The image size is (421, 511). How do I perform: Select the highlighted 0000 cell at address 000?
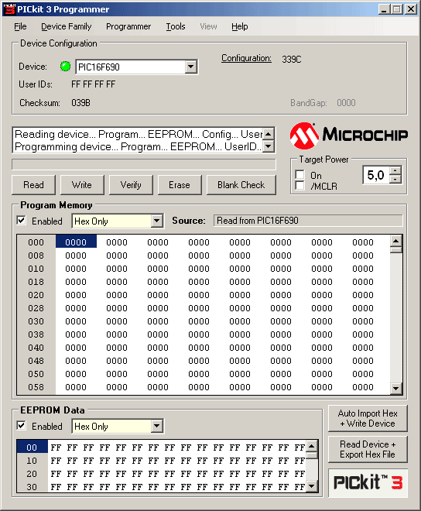coord(76,242)
